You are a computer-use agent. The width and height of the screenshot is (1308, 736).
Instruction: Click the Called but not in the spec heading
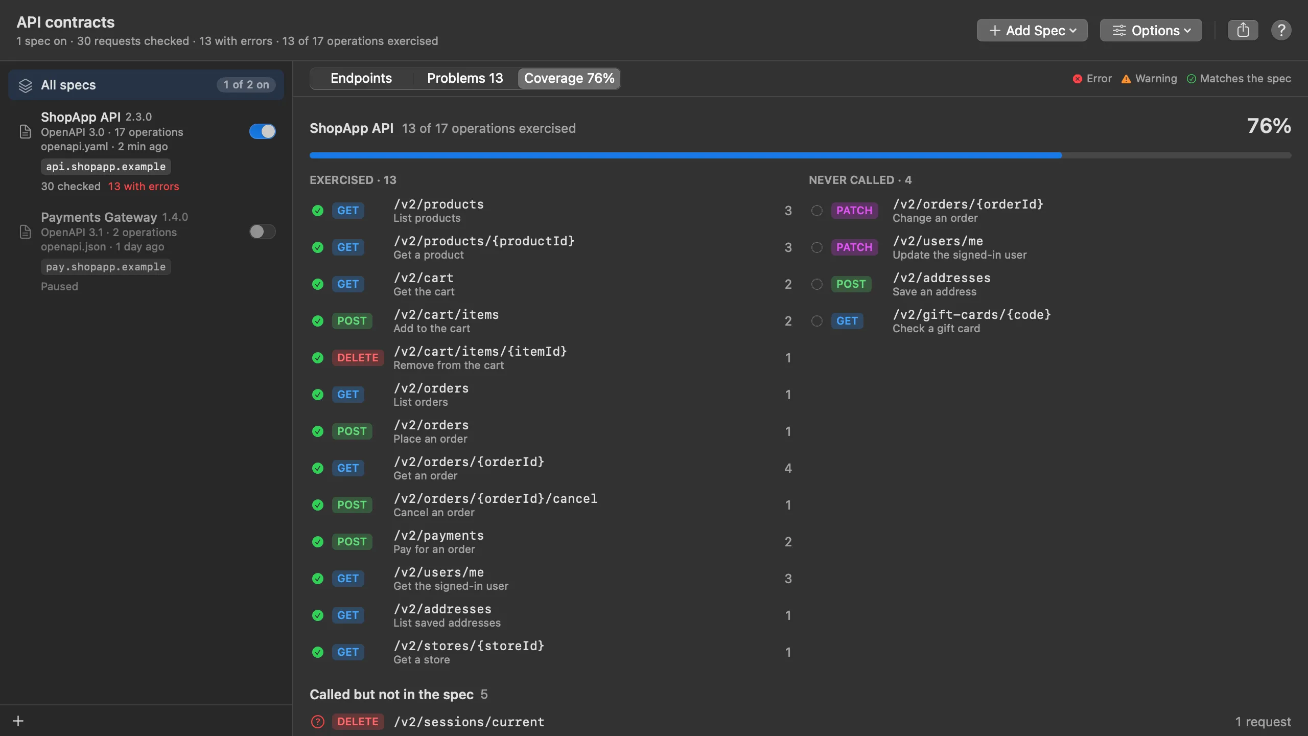coord(391,694)
